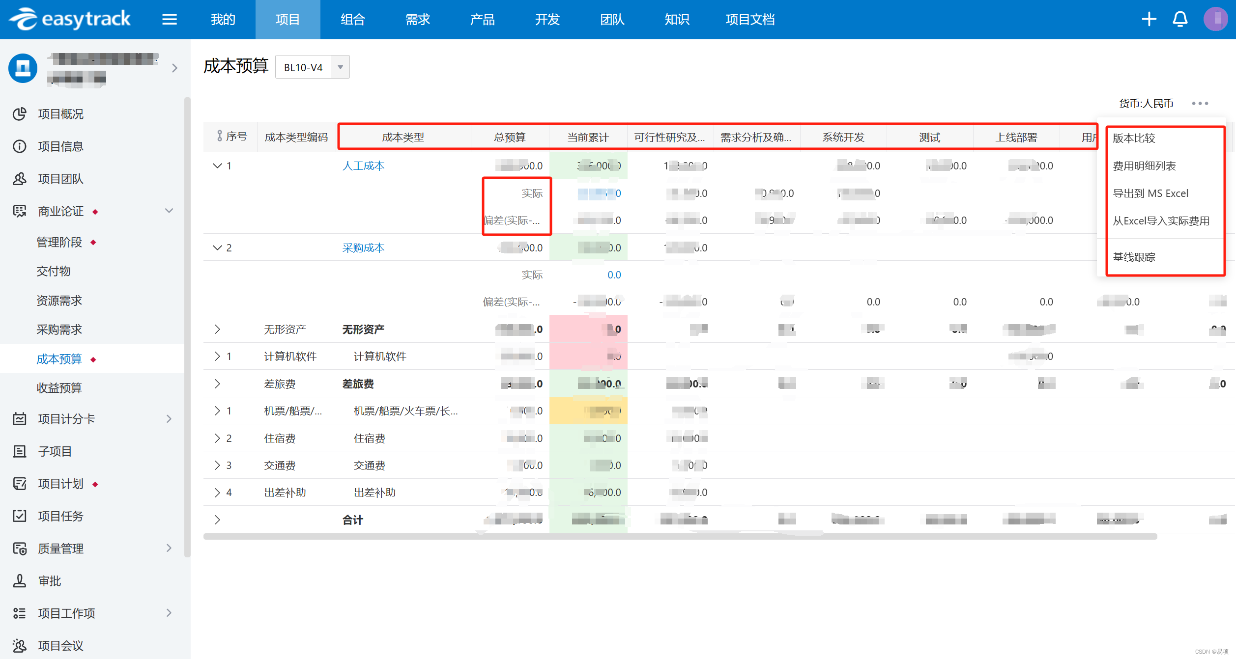The image size is (1236, 659).
Task: Click the 项目信息 info icon
Action: [x=20, y=146]
